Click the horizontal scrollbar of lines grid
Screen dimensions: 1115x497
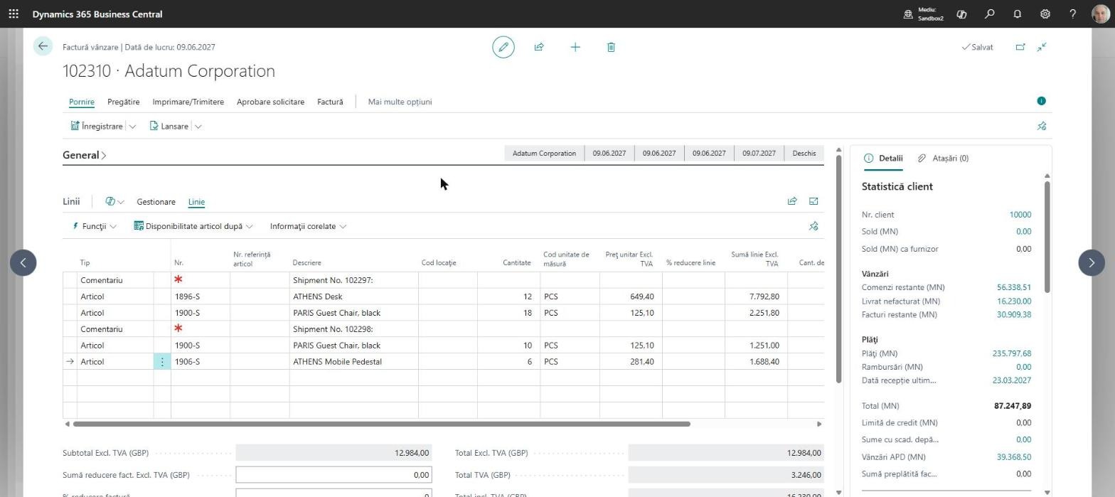(x=381, y=424)
